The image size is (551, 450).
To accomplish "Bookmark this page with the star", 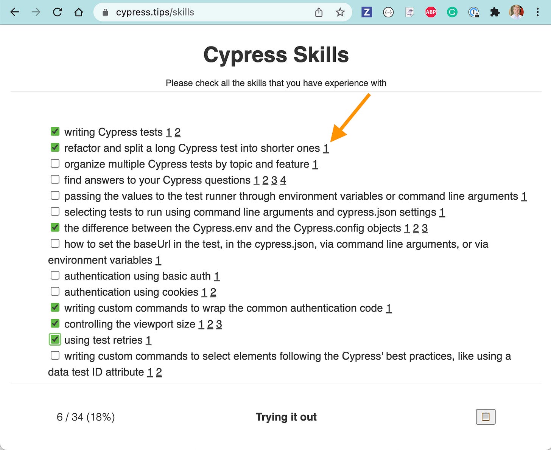I will point(340,12).
